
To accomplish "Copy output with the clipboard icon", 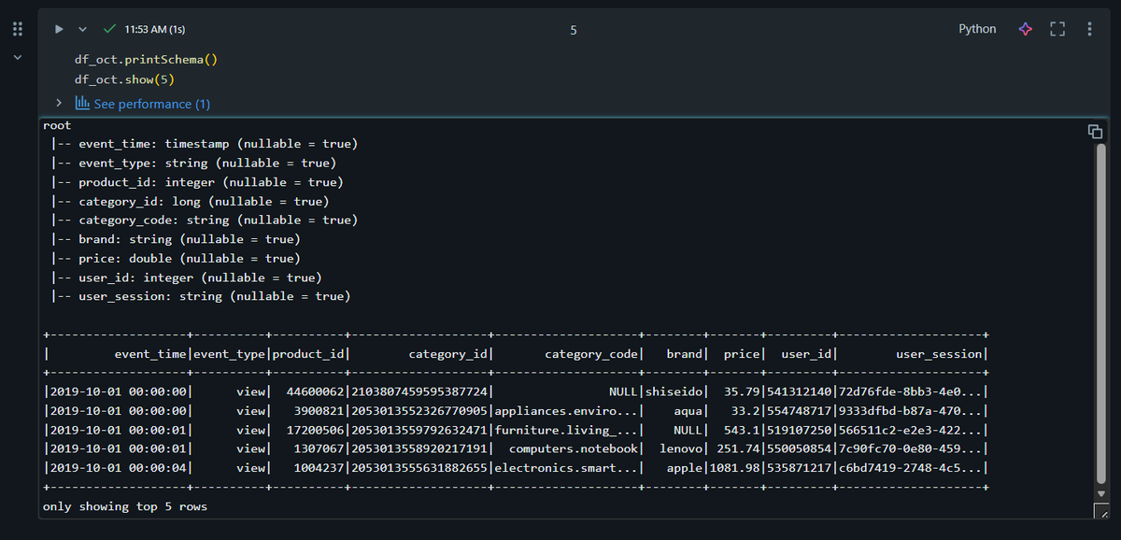I will (1095, 131).
